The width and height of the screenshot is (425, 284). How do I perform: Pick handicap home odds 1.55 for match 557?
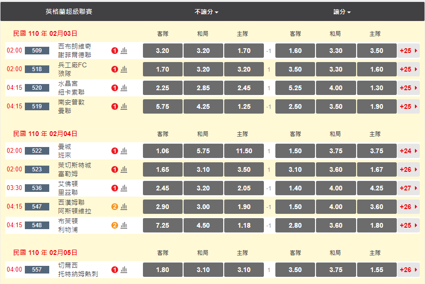pos(377,270)
